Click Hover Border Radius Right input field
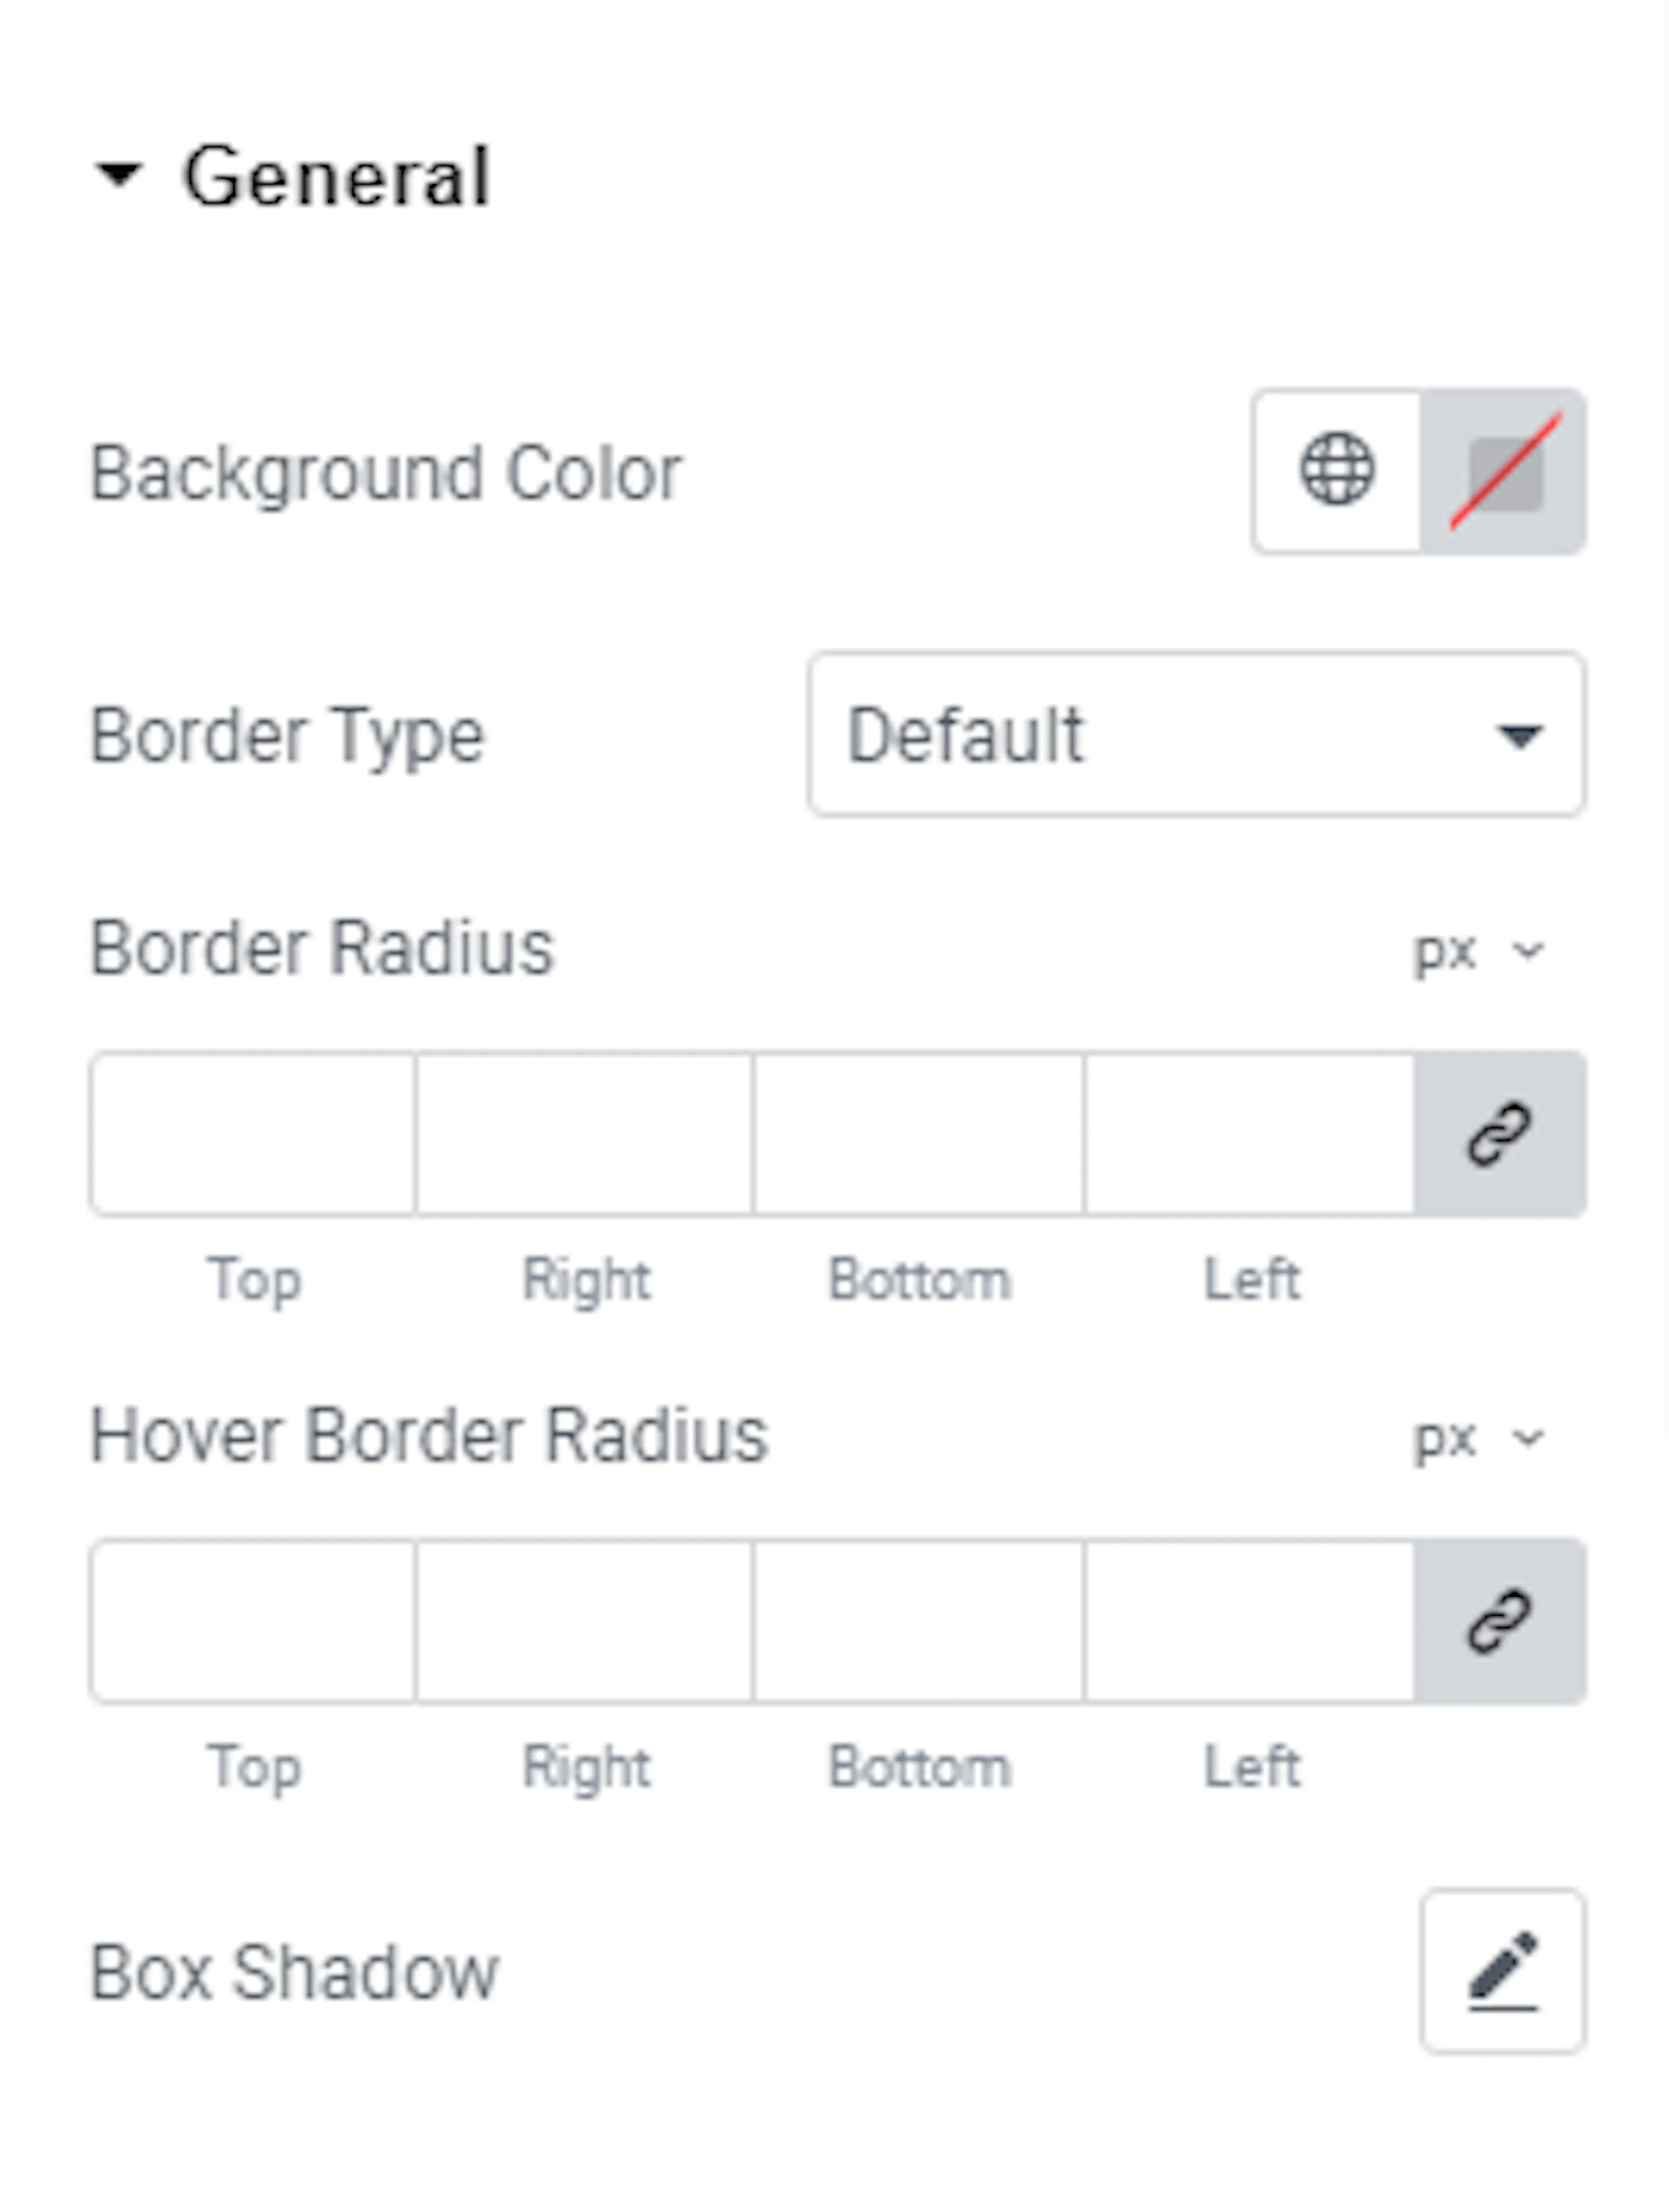 pos(584,1621)
